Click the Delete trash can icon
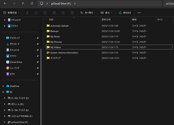 pyautogui.click(x=72, y=13)
